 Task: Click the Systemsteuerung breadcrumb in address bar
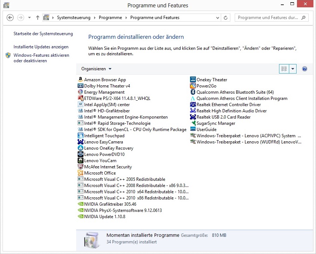73,18
